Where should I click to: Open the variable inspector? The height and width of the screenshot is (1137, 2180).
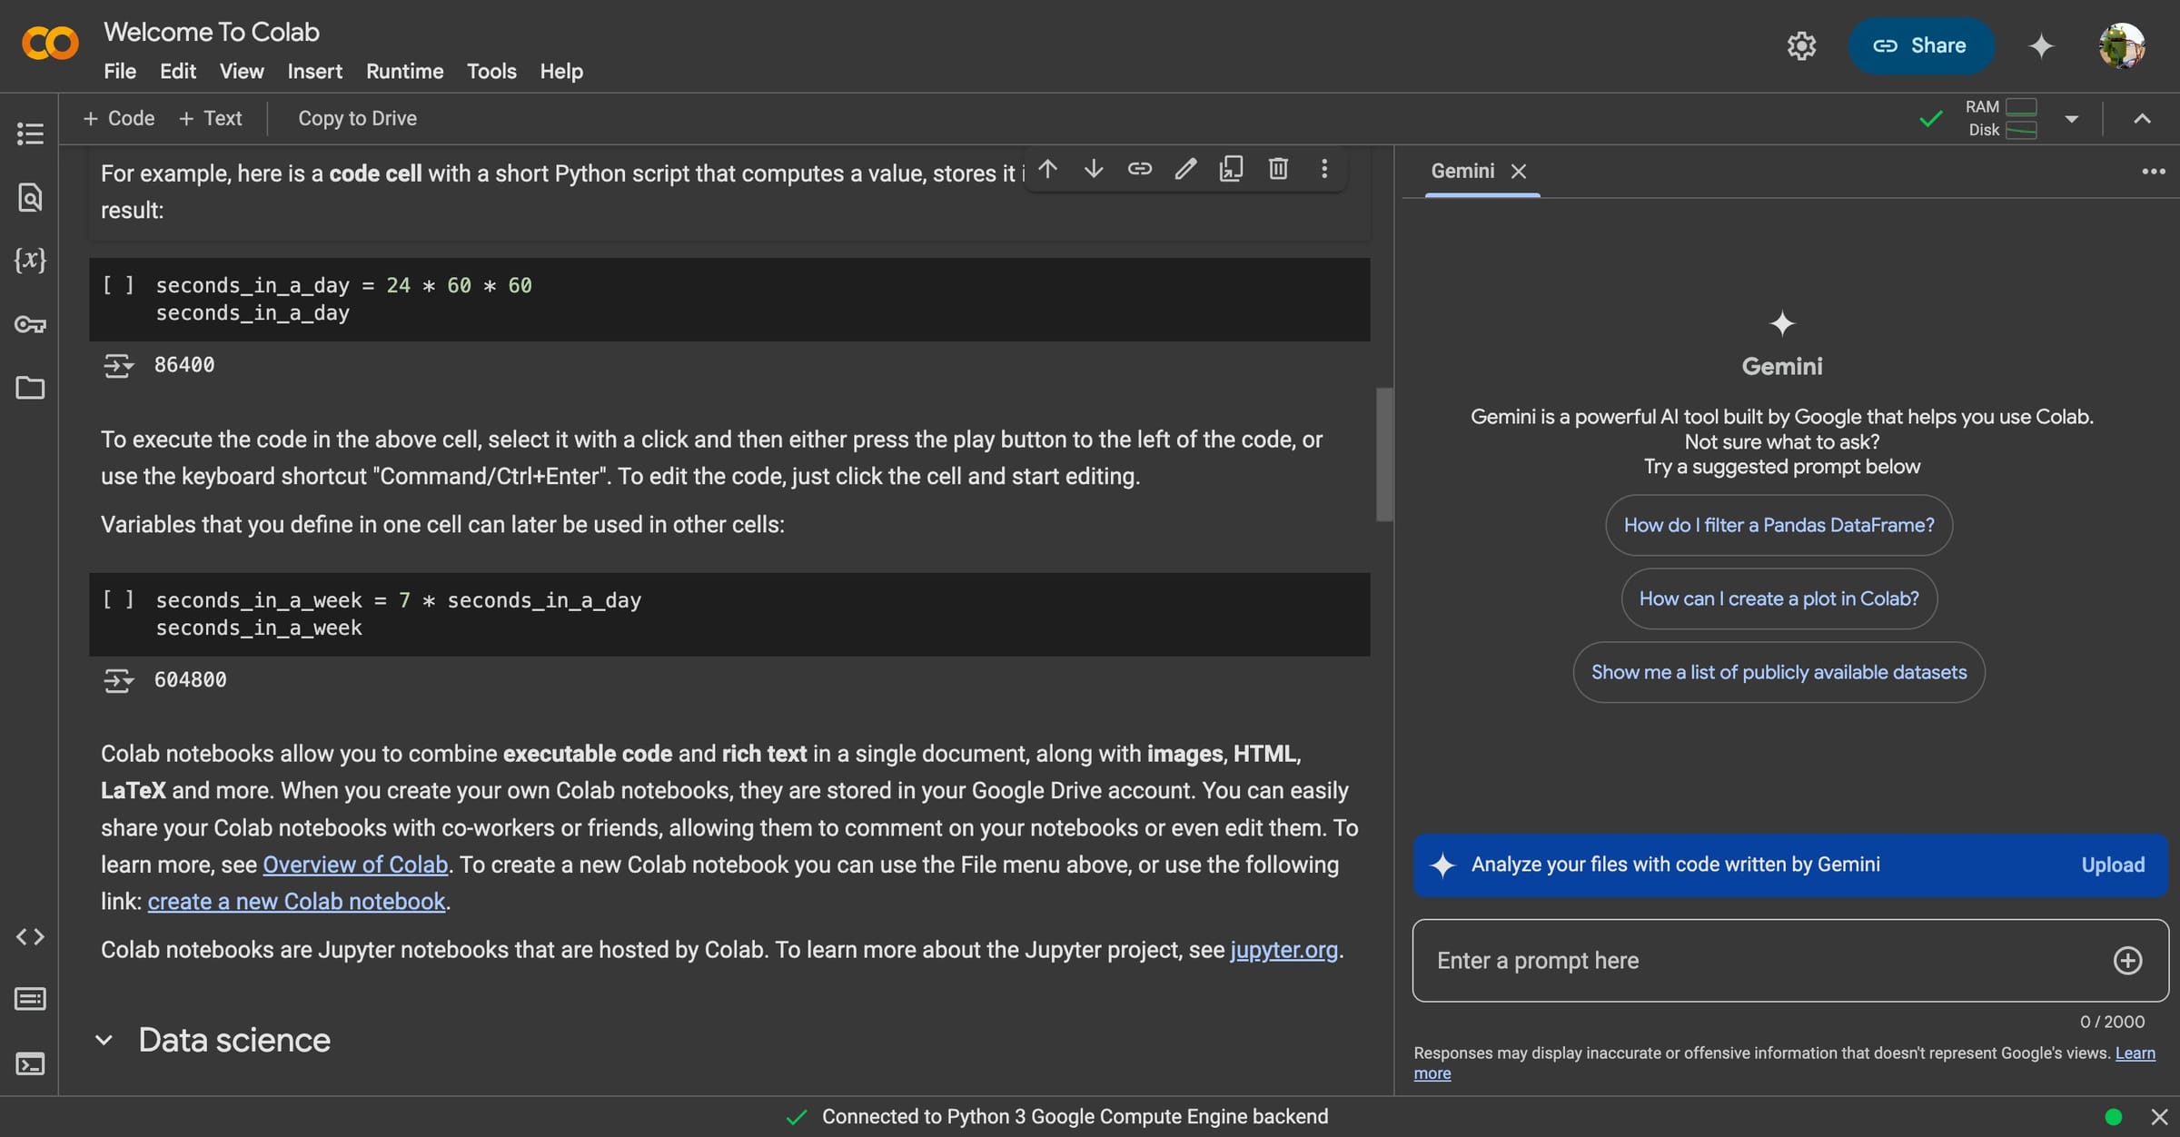point(30,260)
